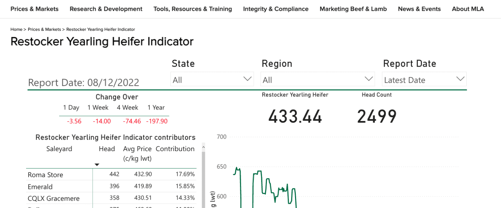Click scroll-up arrow of contributors table scrollbar
Image resolution: width=501 pixels, height=208 pixels.
204,147
